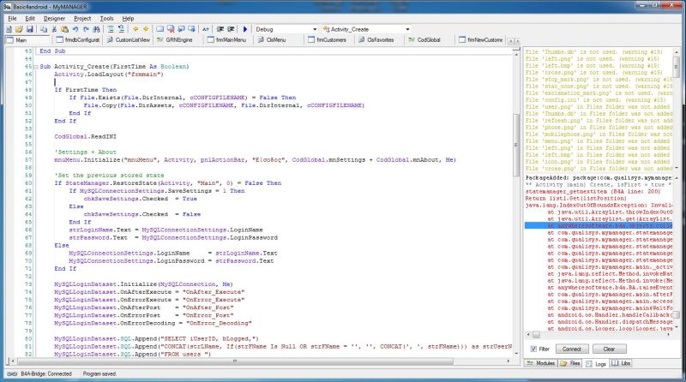Open the Project menu
The image size is (686, 382).
coord(82,17)
